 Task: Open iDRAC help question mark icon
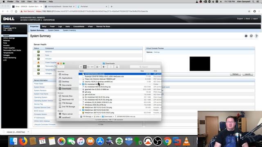256,36
